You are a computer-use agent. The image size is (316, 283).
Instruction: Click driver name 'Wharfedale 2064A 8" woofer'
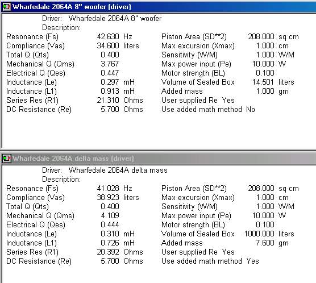[x=115, y=19]
